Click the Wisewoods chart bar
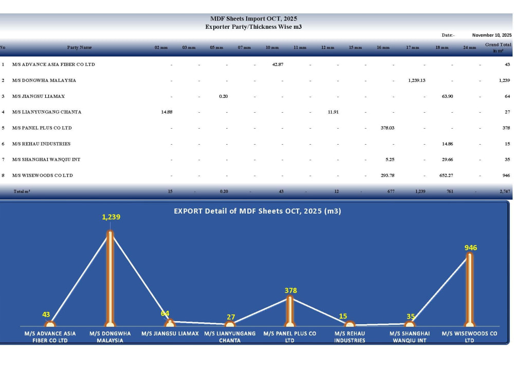The height and width of the screenshot is (386, 514). pos(469,290)
